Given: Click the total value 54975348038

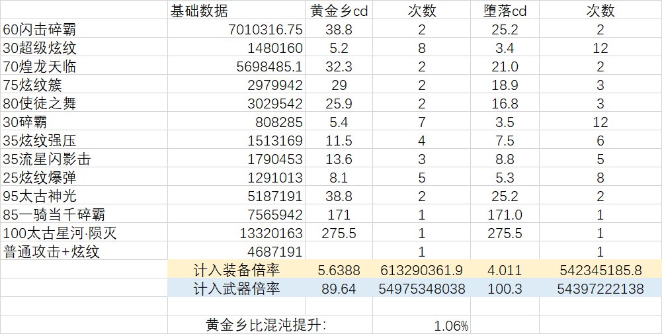Looking at the screenshot, I should pyautogui.click(x=421, y=288).
